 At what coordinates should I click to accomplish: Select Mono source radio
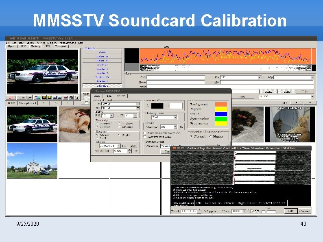click(x=97, y=135)
